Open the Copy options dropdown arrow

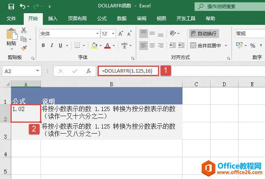(x=30, y=39)
